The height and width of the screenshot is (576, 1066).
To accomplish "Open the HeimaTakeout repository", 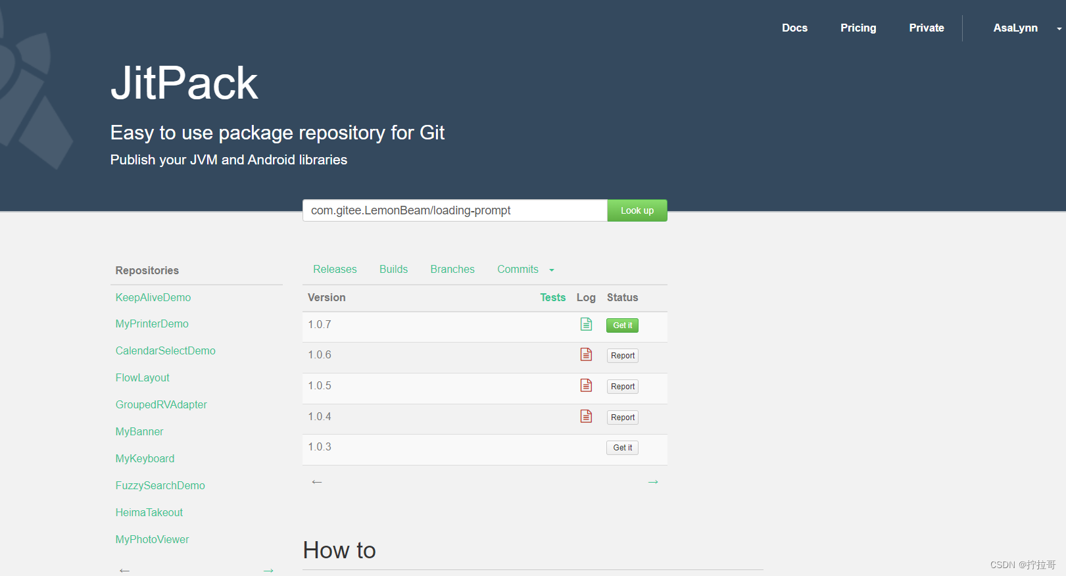I will (149, 512).
